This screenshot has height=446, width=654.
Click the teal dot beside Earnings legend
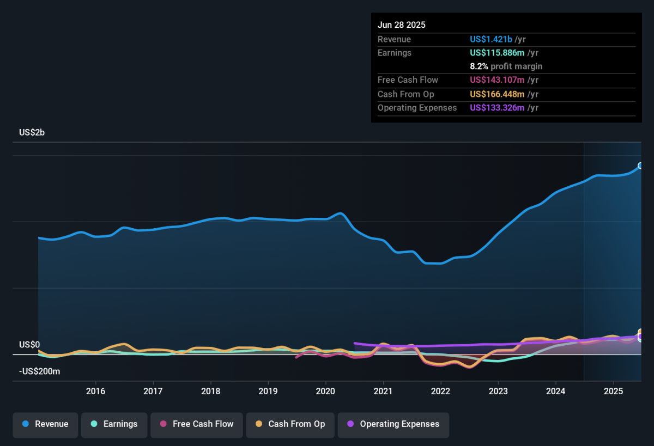94,424
